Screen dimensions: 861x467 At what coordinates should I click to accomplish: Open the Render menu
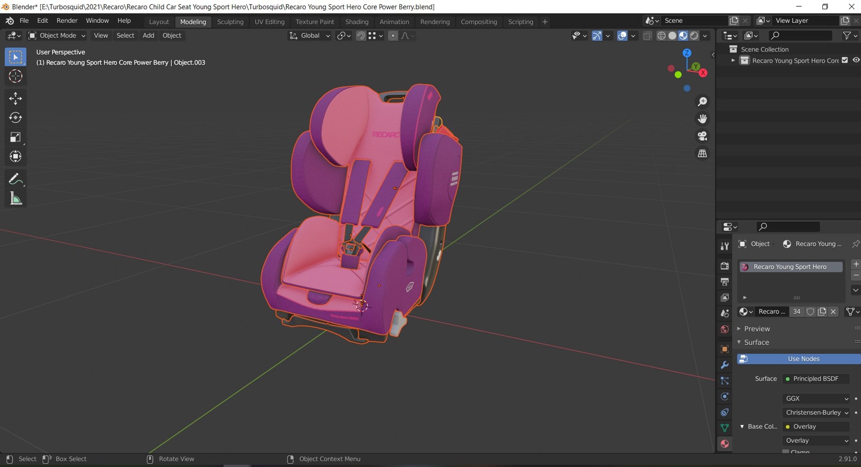click(x=67, y=21)
